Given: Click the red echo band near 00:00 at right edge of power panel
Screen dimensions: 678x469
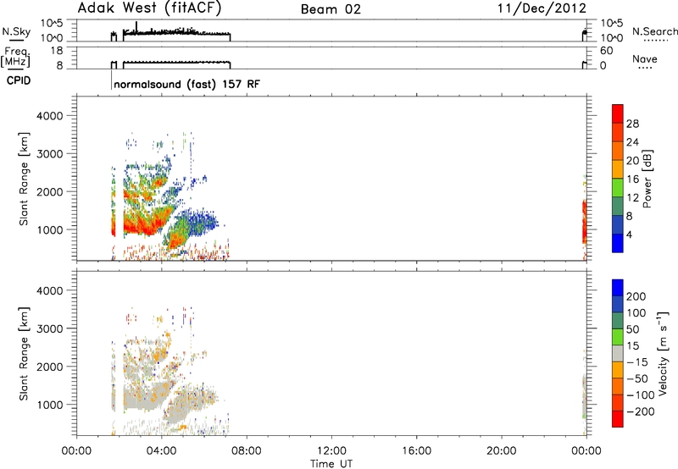Looking at the screenshot, I should coord(584,220).
